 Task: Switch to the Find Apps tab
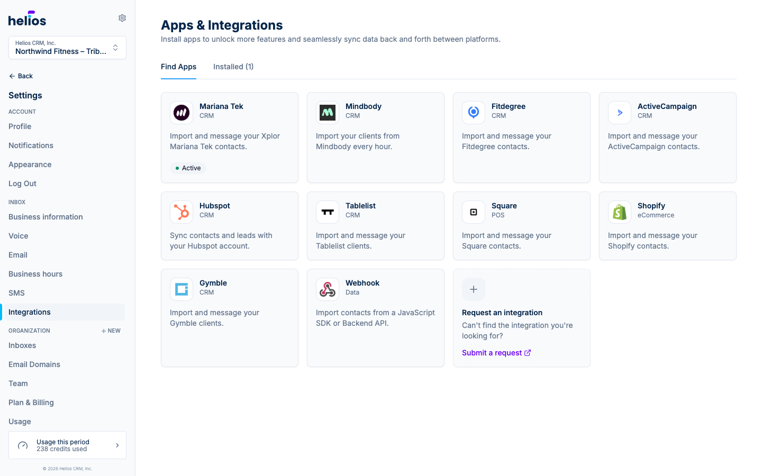click(178, 67)
